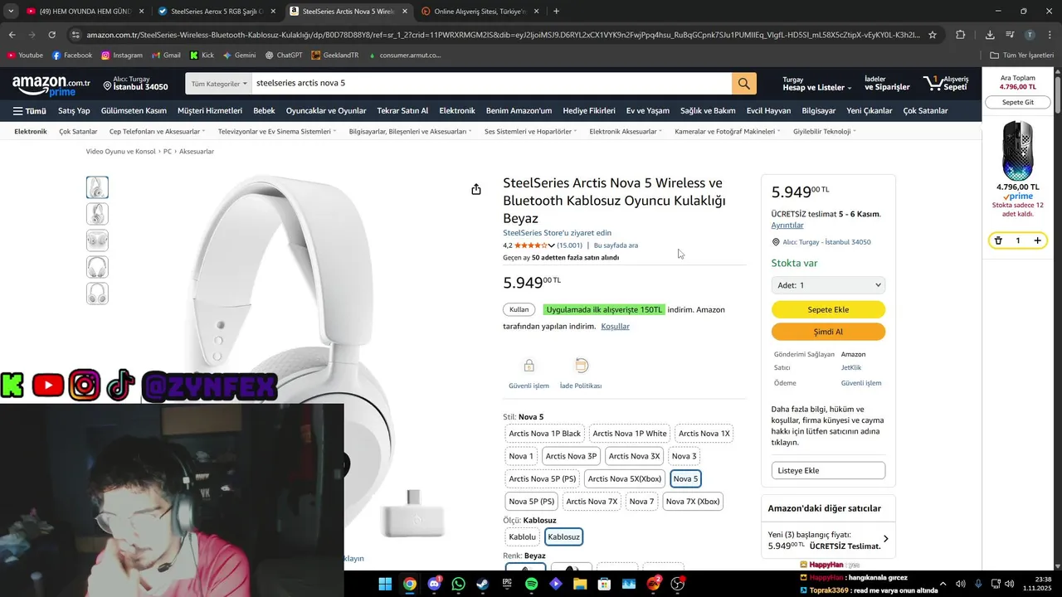The width and height of the screenshot is (1062, 597).
Task: Click the trash icon in cart sidebar
Action: coord(998,240)
